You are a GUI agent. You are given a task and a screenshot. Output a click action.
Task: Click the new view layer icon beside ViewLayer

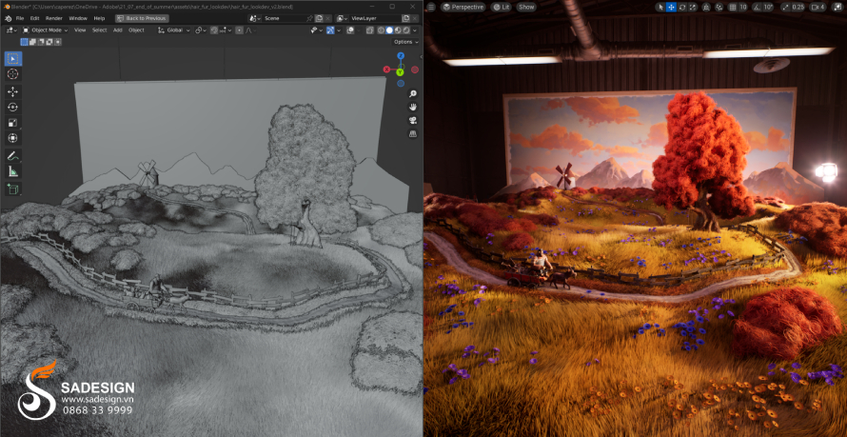click(405, 18)
